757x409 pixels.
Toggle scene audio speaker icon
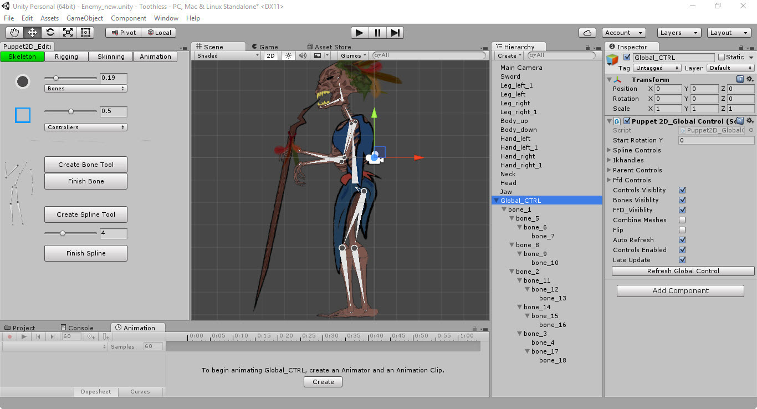(302, 55)
